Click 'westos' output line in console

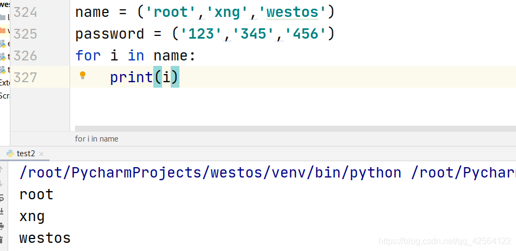click(x=45, y=238)
